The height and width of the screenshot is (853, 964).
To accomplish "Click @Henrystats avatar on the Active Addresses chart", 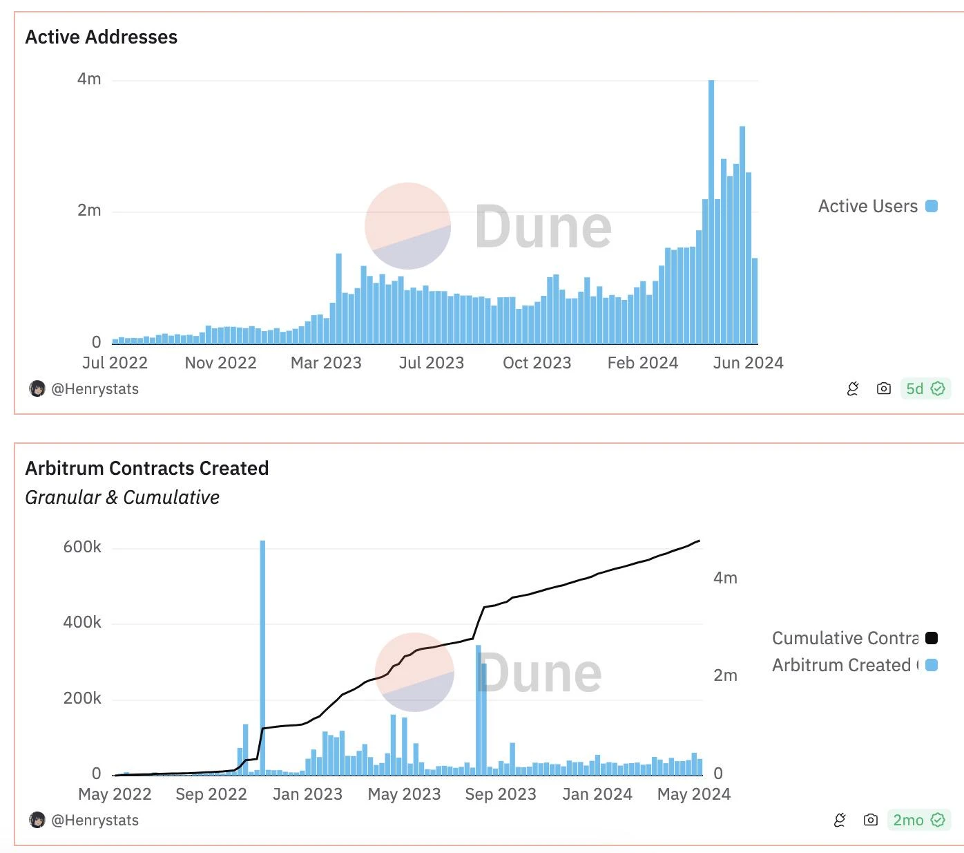I will click(37, 388).
